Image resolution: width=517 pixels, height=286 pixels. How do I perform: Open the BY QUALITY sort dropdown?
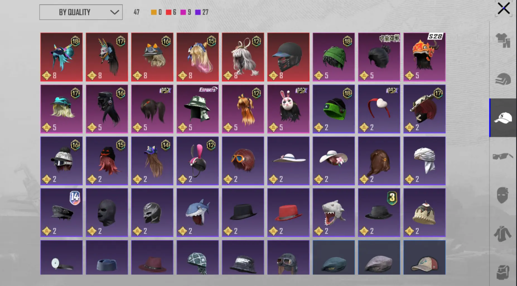point(81,12)
